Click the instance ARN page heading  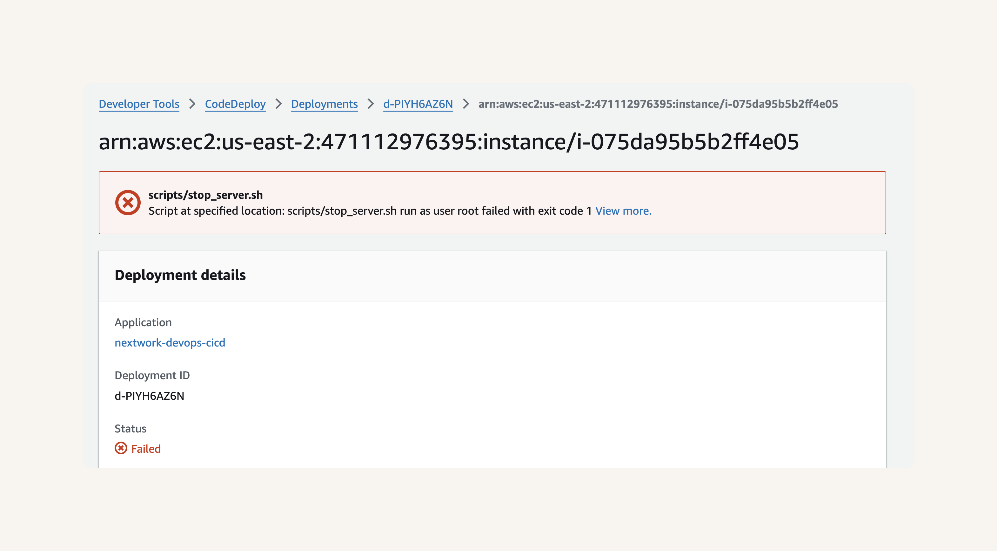tap(449, 142)
